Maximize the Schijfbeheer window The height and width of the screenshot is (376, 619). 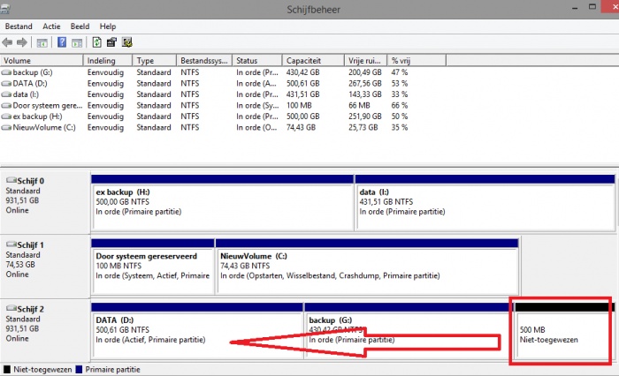pyautogui.click(x=592, y=7)
